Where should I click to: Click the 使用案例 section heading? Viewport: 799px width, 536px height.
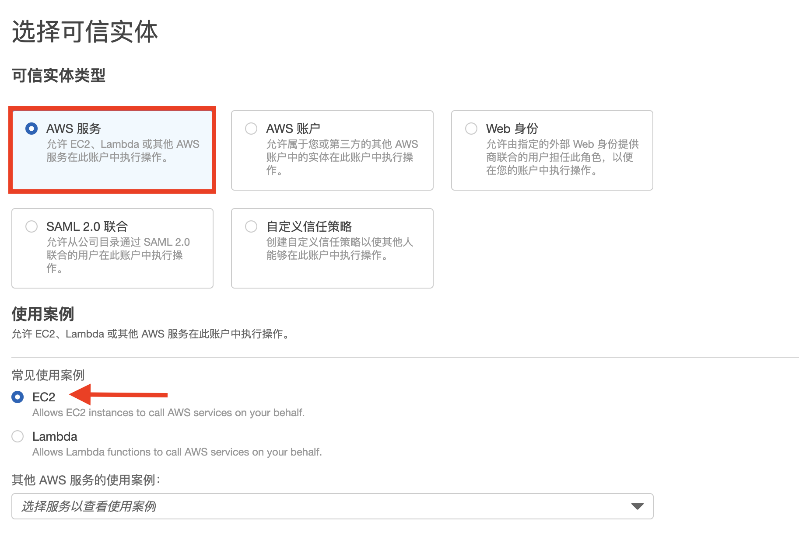pos(43,314)
